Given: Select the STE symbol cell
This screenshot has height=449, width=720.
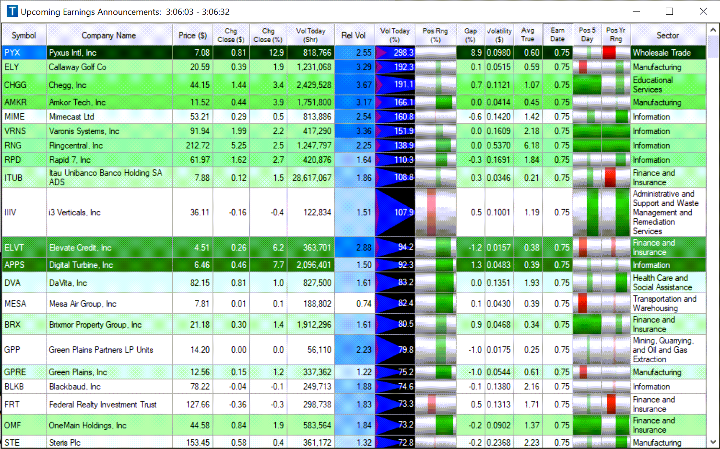Looking at the screenshot, I should click(24, 442).
